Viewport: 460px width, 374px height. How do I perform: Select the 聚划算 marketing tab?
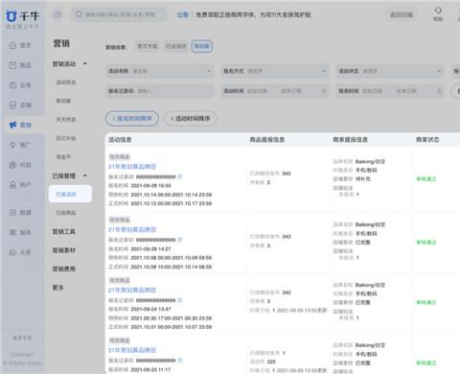[x=202, y=46]
